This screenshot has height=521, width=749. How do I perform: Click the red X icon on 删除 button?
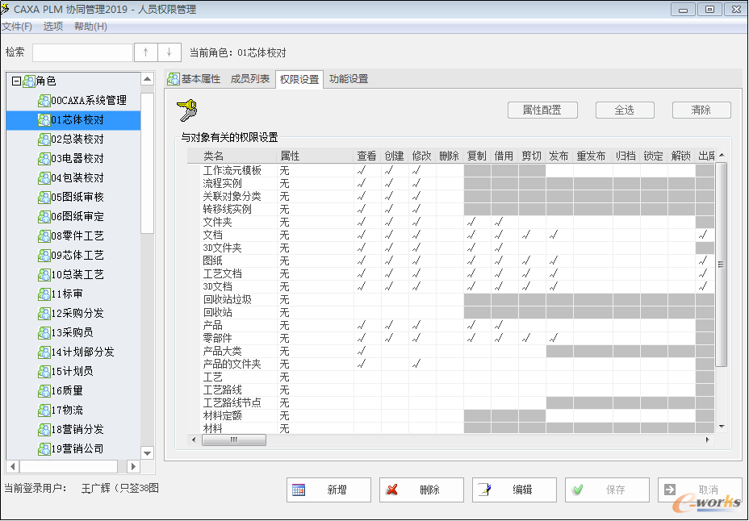pyautogui.click(x=392, y=490)
